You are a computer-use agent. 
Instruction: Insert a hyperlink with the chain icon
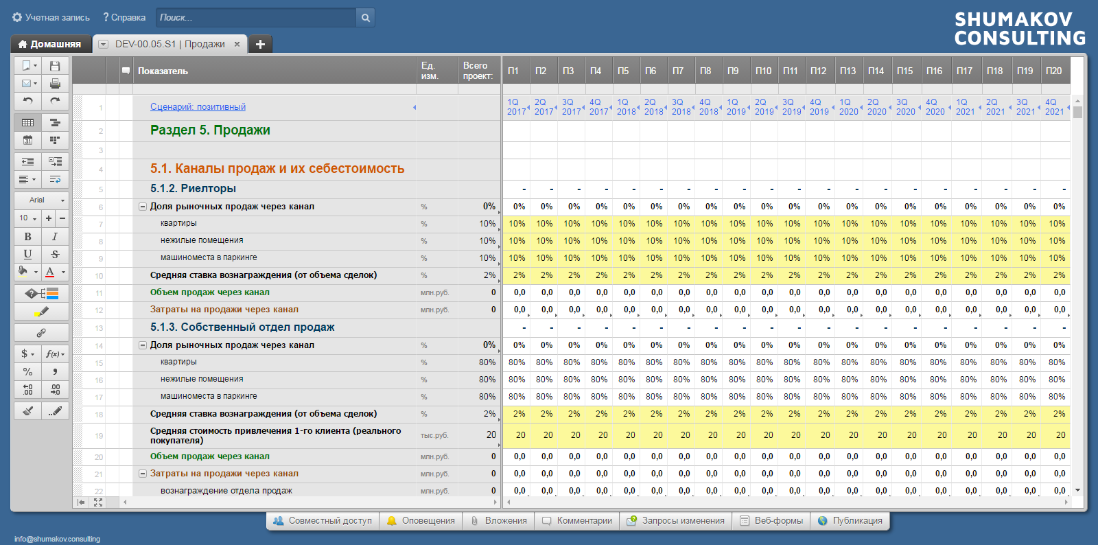coord(41,333)
